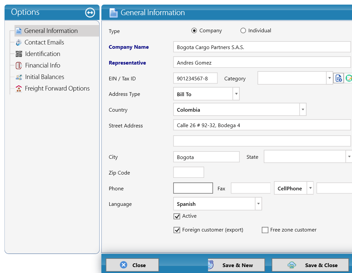This screenshot has width=352, height=273.
Task: Click the green edit category icon
Action: (x=349, y=78)
